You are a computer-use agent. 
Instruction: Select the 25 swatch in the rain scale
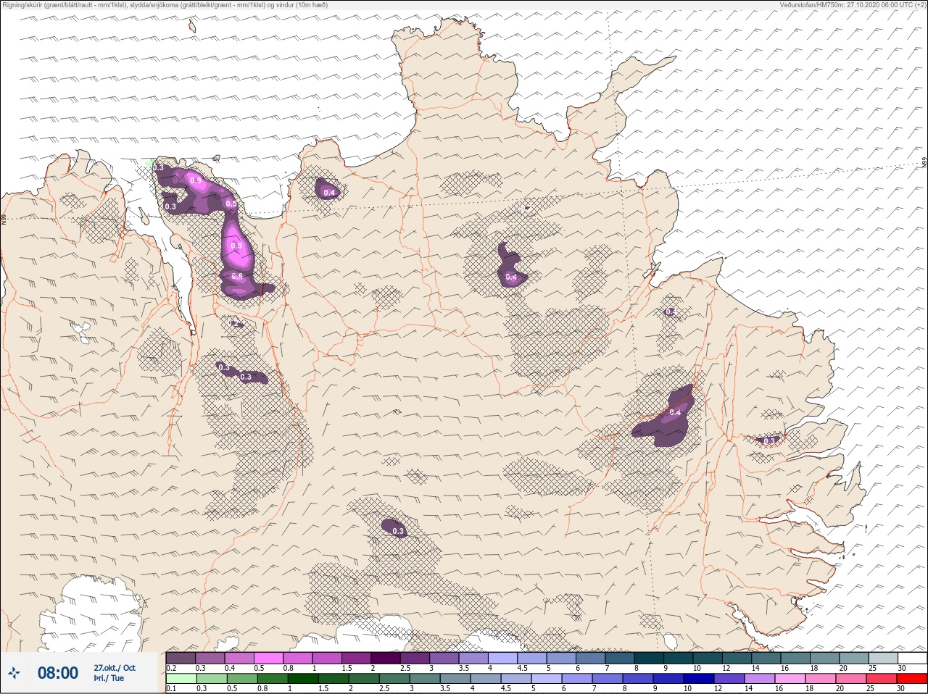[x=882, y=679]
